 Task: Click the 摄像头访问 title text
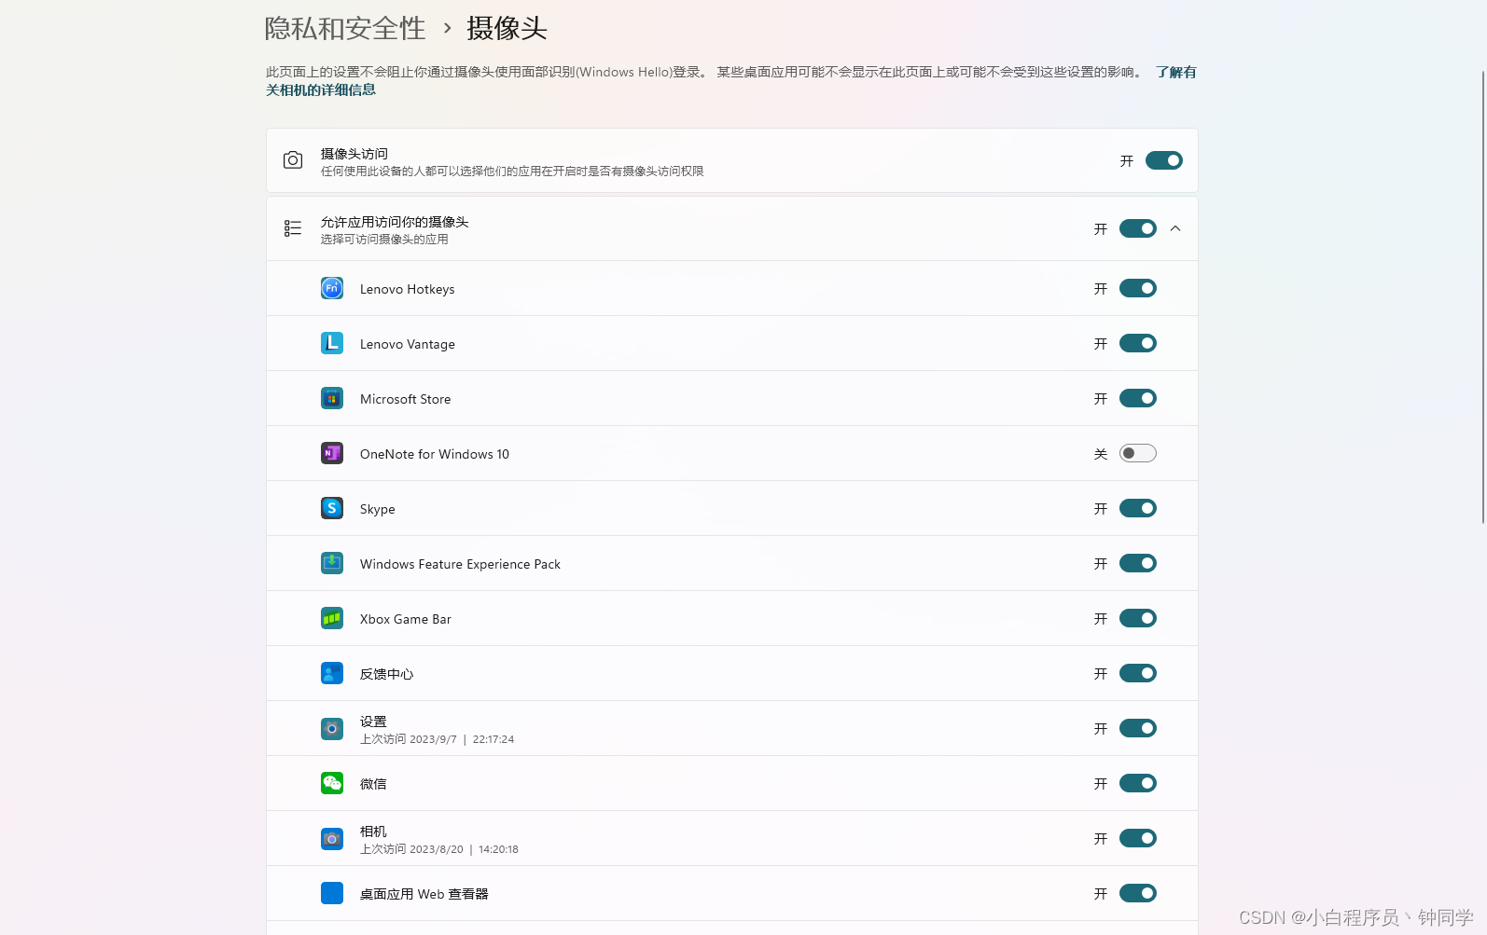(x=354, y=154)
